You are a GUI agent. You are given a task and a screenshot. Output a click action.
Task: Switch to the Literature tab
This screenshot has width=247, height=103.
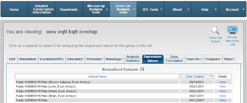(75, 59)
